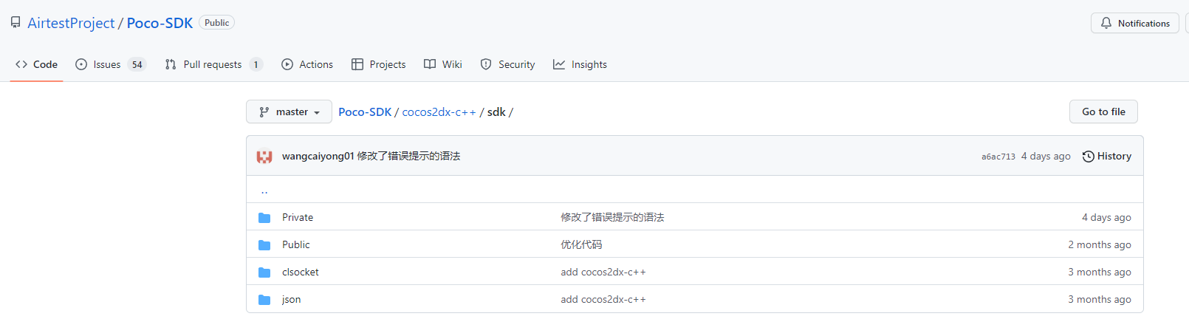Go to Poco-SDK in the breadcrumb path
The width and height of the screenshot is (1189, 336).
tap(365, 112)
